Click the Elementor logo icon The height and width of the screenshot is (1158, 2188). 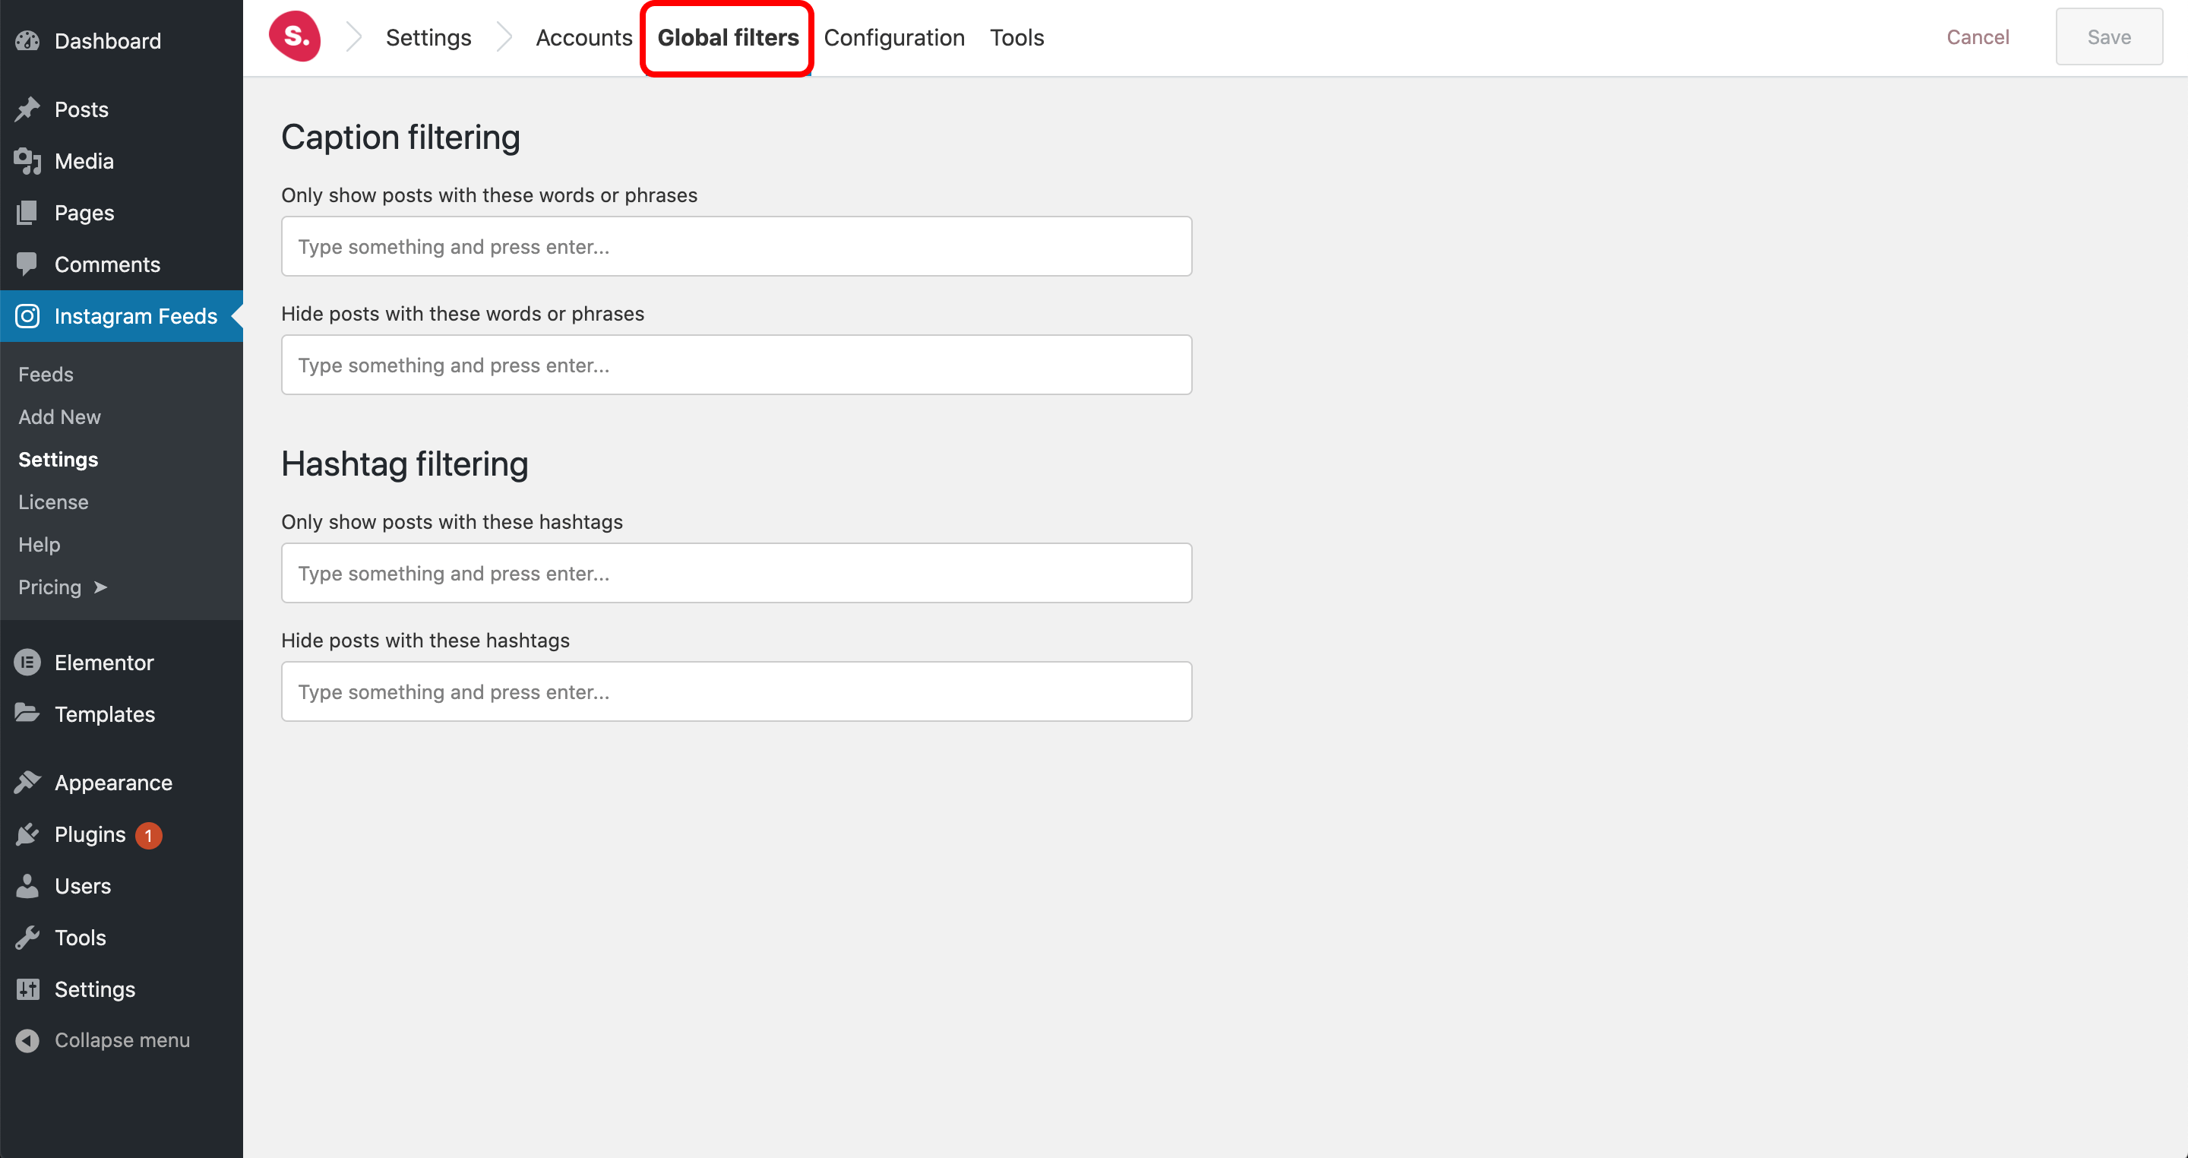coord(27,663)
